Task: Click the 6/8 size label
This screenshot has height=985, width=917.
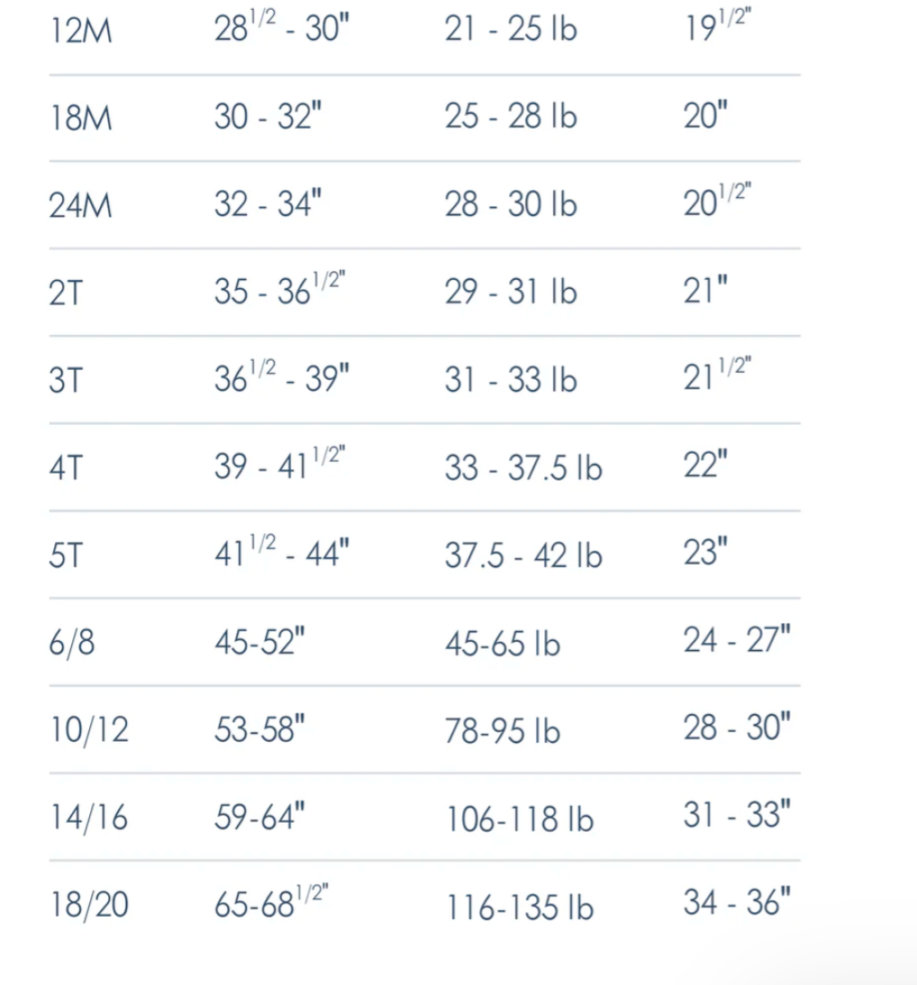Action: 72,643
